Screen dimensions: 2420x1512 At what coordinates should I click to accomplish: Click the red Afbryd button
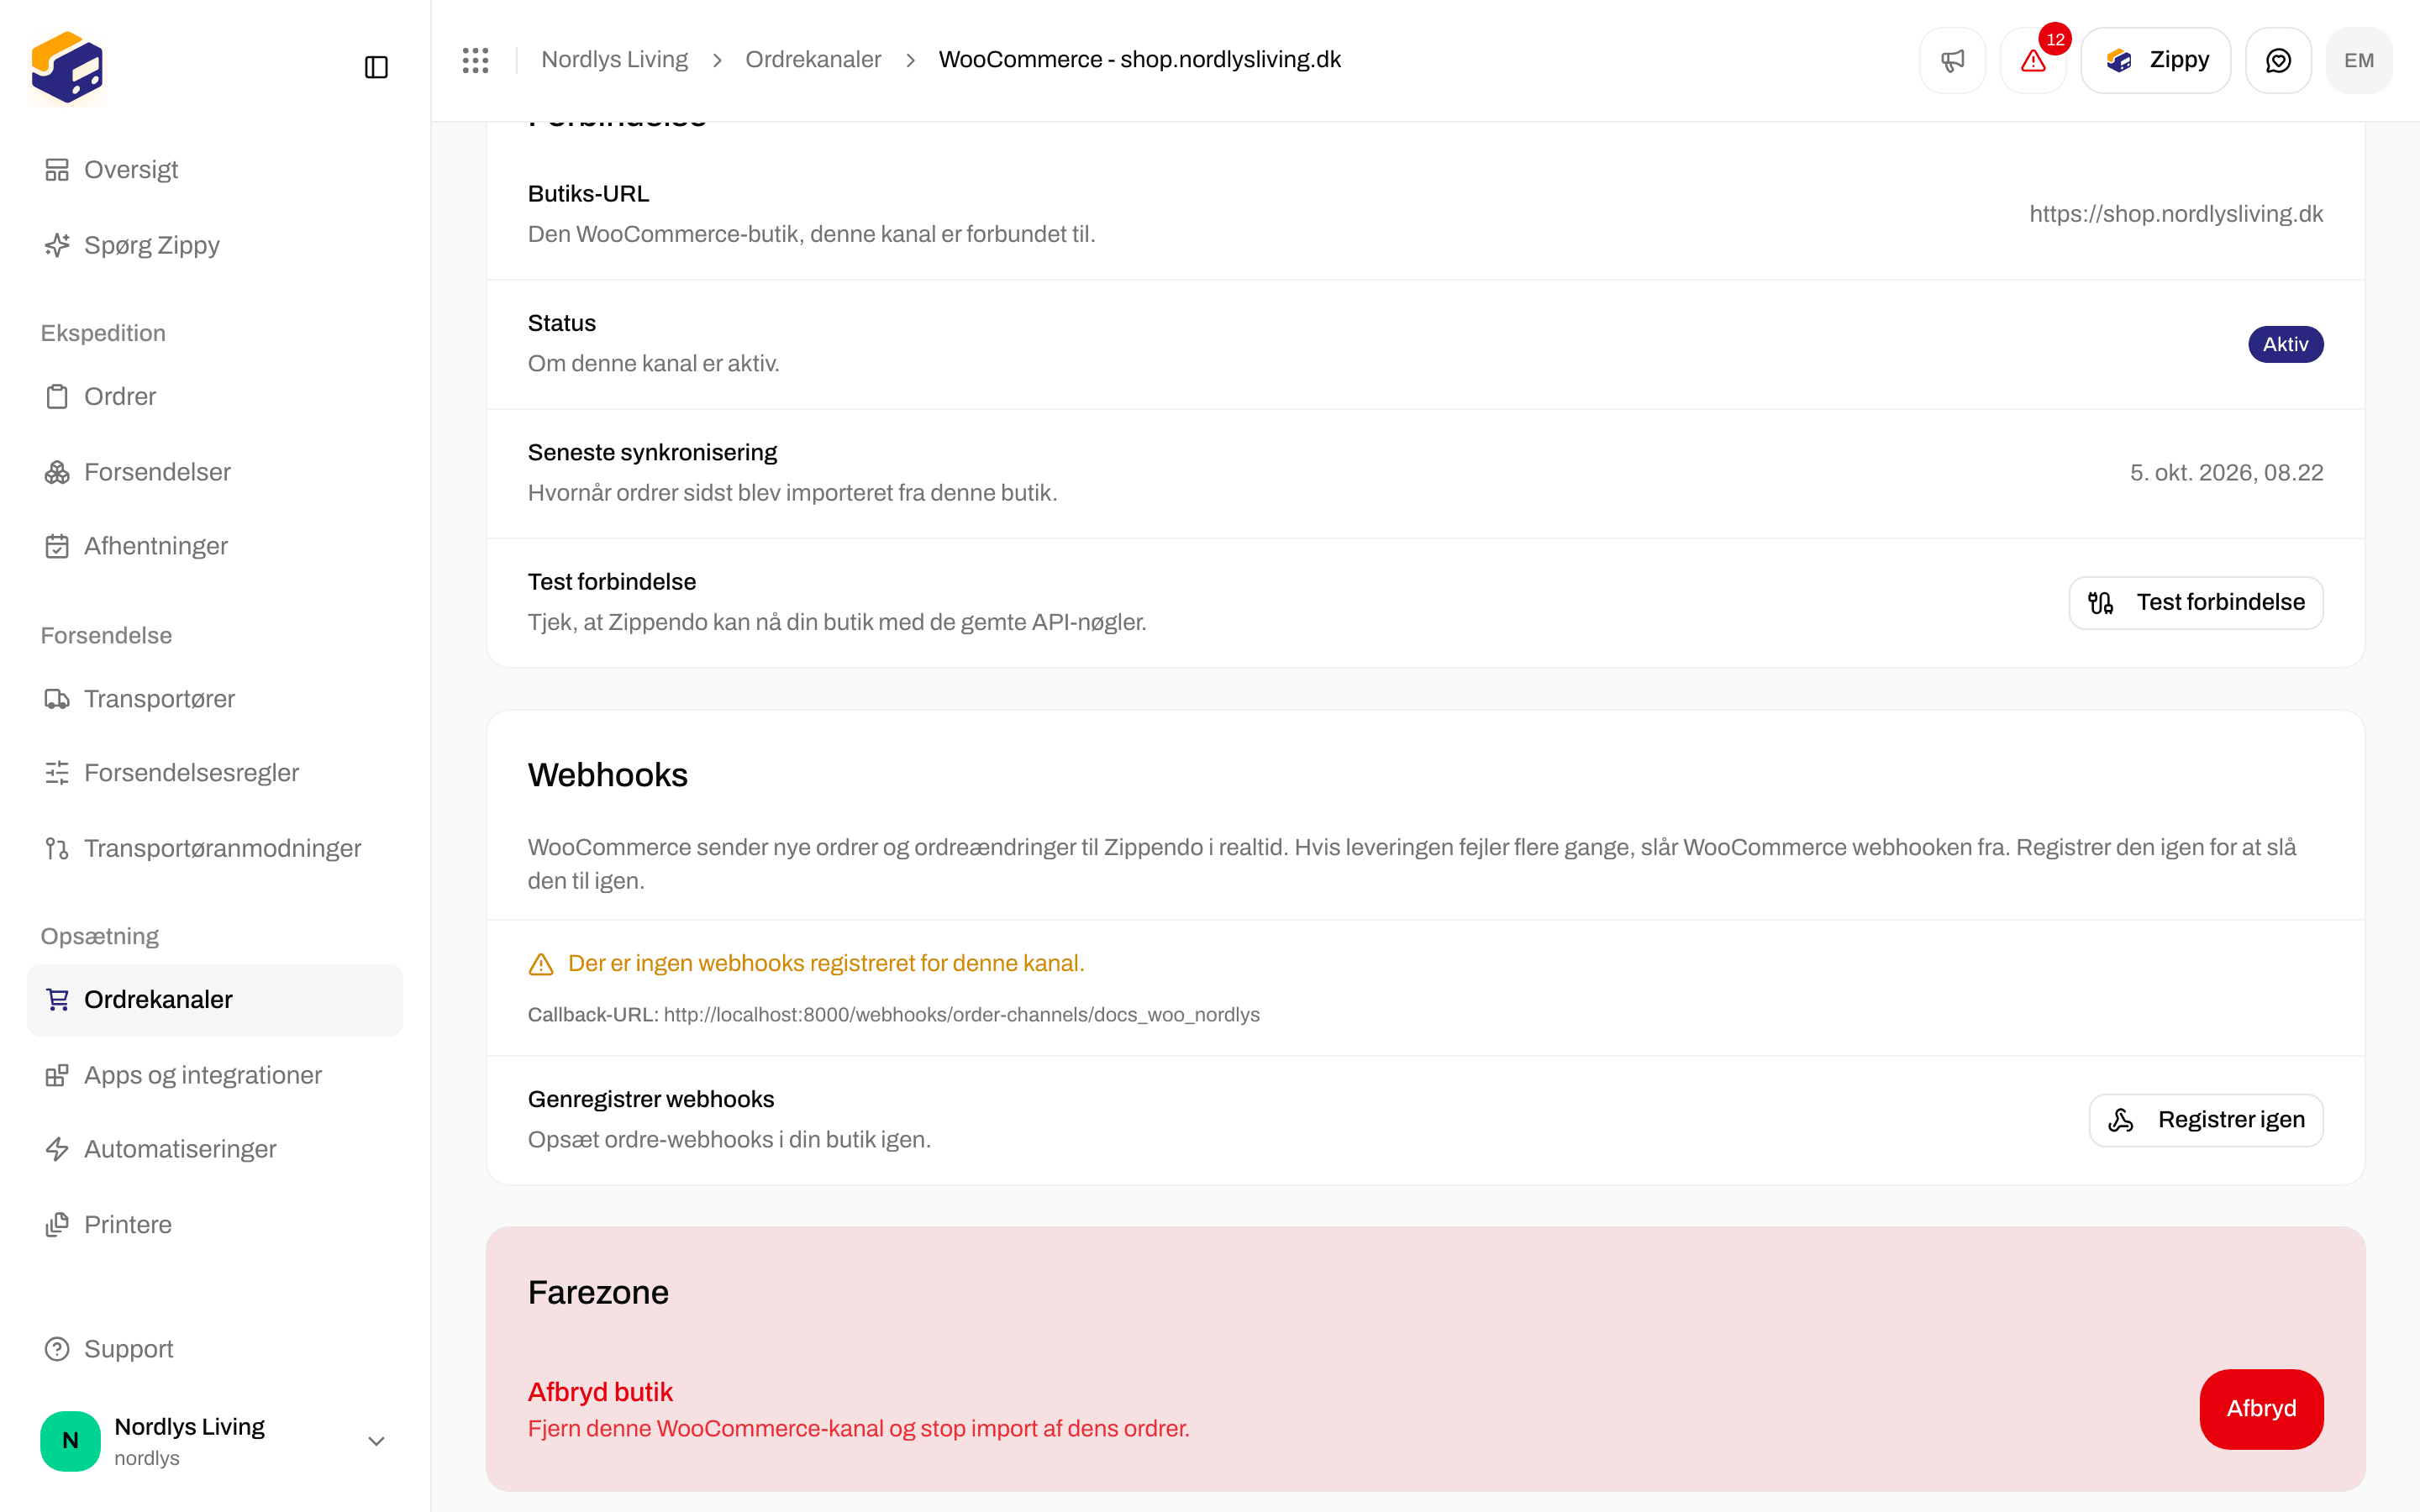coord(2261,1409)
